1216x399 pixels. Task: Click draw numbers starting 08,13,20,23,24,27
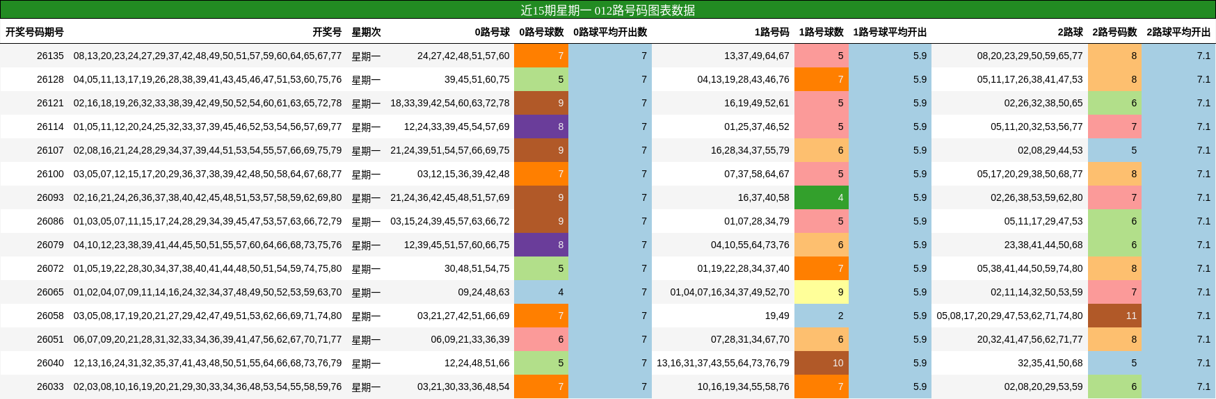208,56
